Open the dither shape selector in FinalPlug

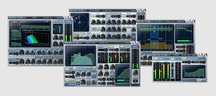[197, 62]
